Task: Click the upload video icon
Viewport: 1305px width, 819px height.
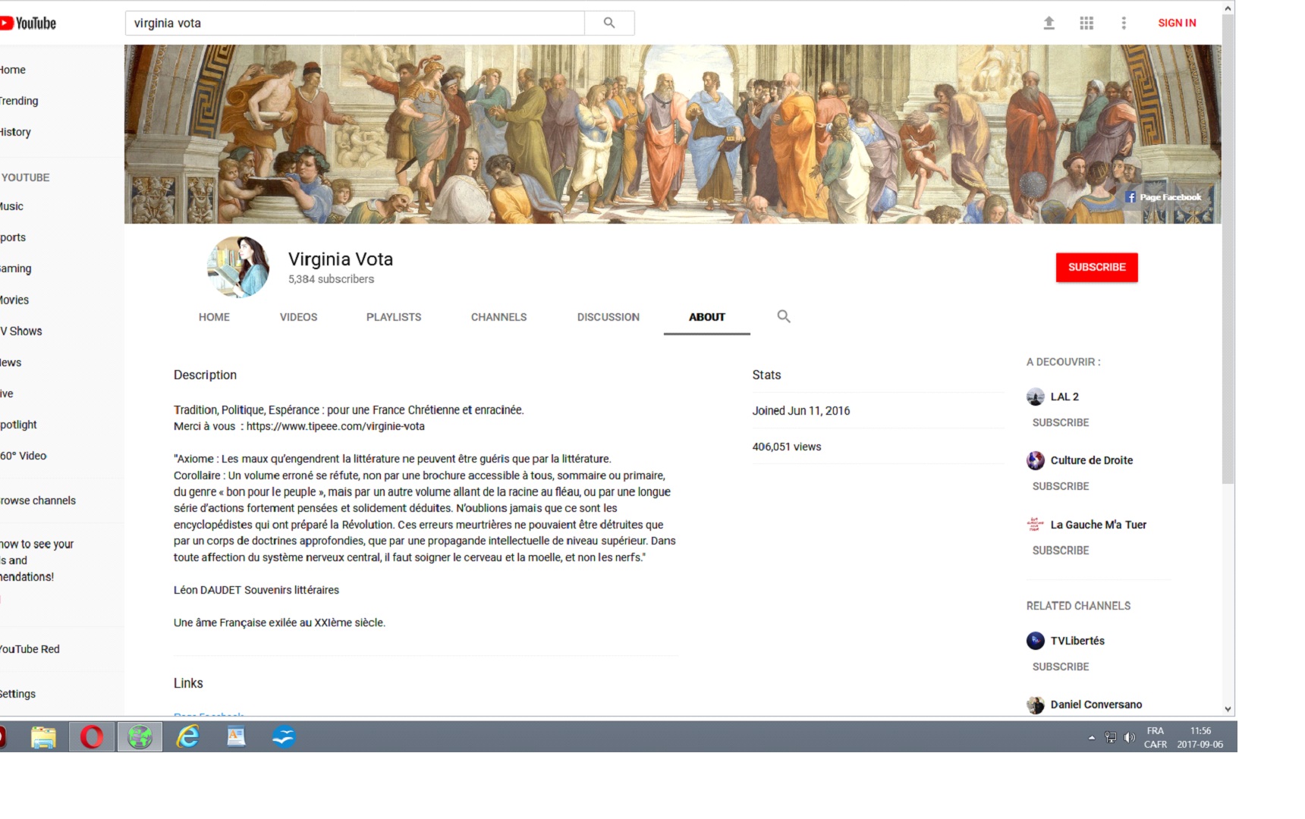Action: [x=1049, y=23]
